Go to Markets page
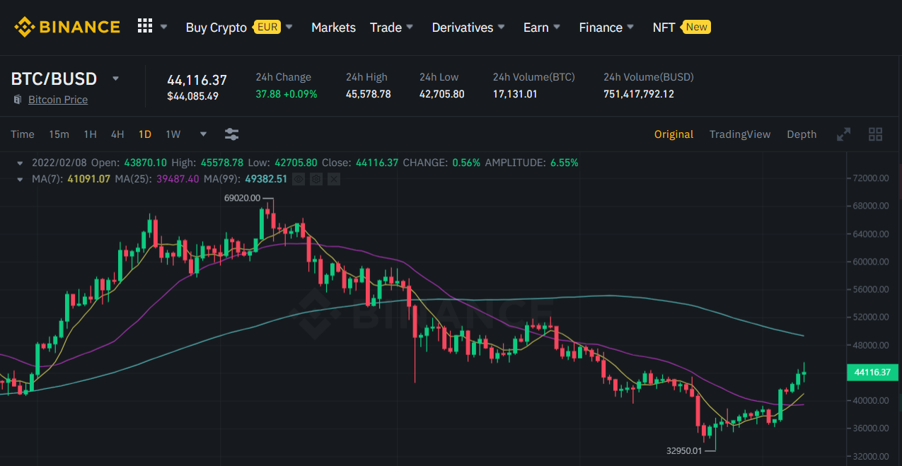The width and height of the screenshot is (902, 466). click(x=333, y=27)
